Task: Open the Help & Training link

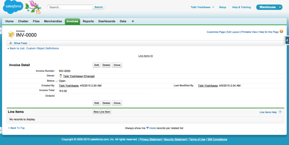Action: click(241, 7)
